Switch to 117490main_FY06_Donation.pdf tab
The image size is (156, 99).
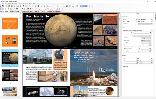tap(54, 11)
